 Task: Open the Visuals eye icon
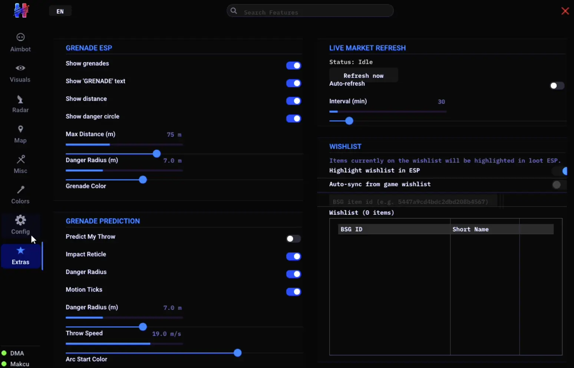coord(20,68)
